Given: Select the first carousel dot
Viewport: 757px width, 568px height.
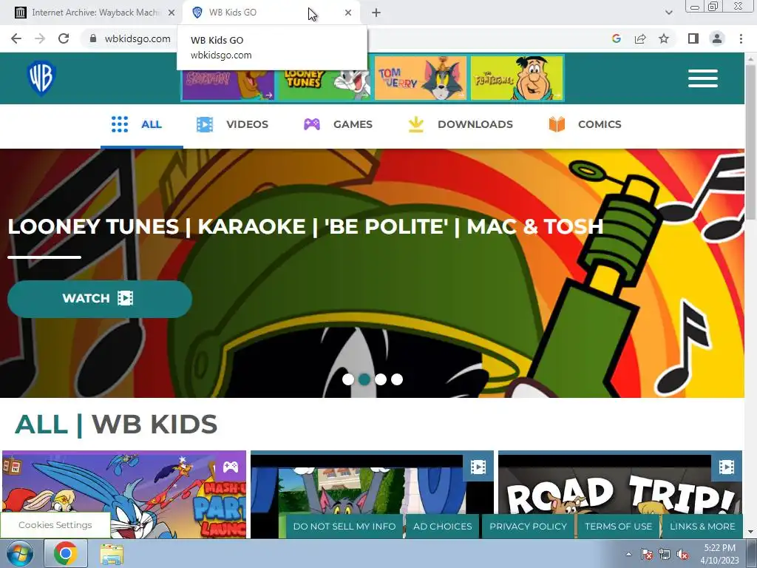Looking at the screenshot, I should coord(347,379).
